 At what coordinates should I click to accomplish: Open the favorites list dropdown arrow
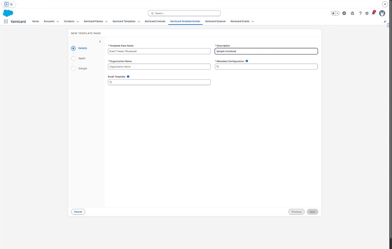click(337, 13)
